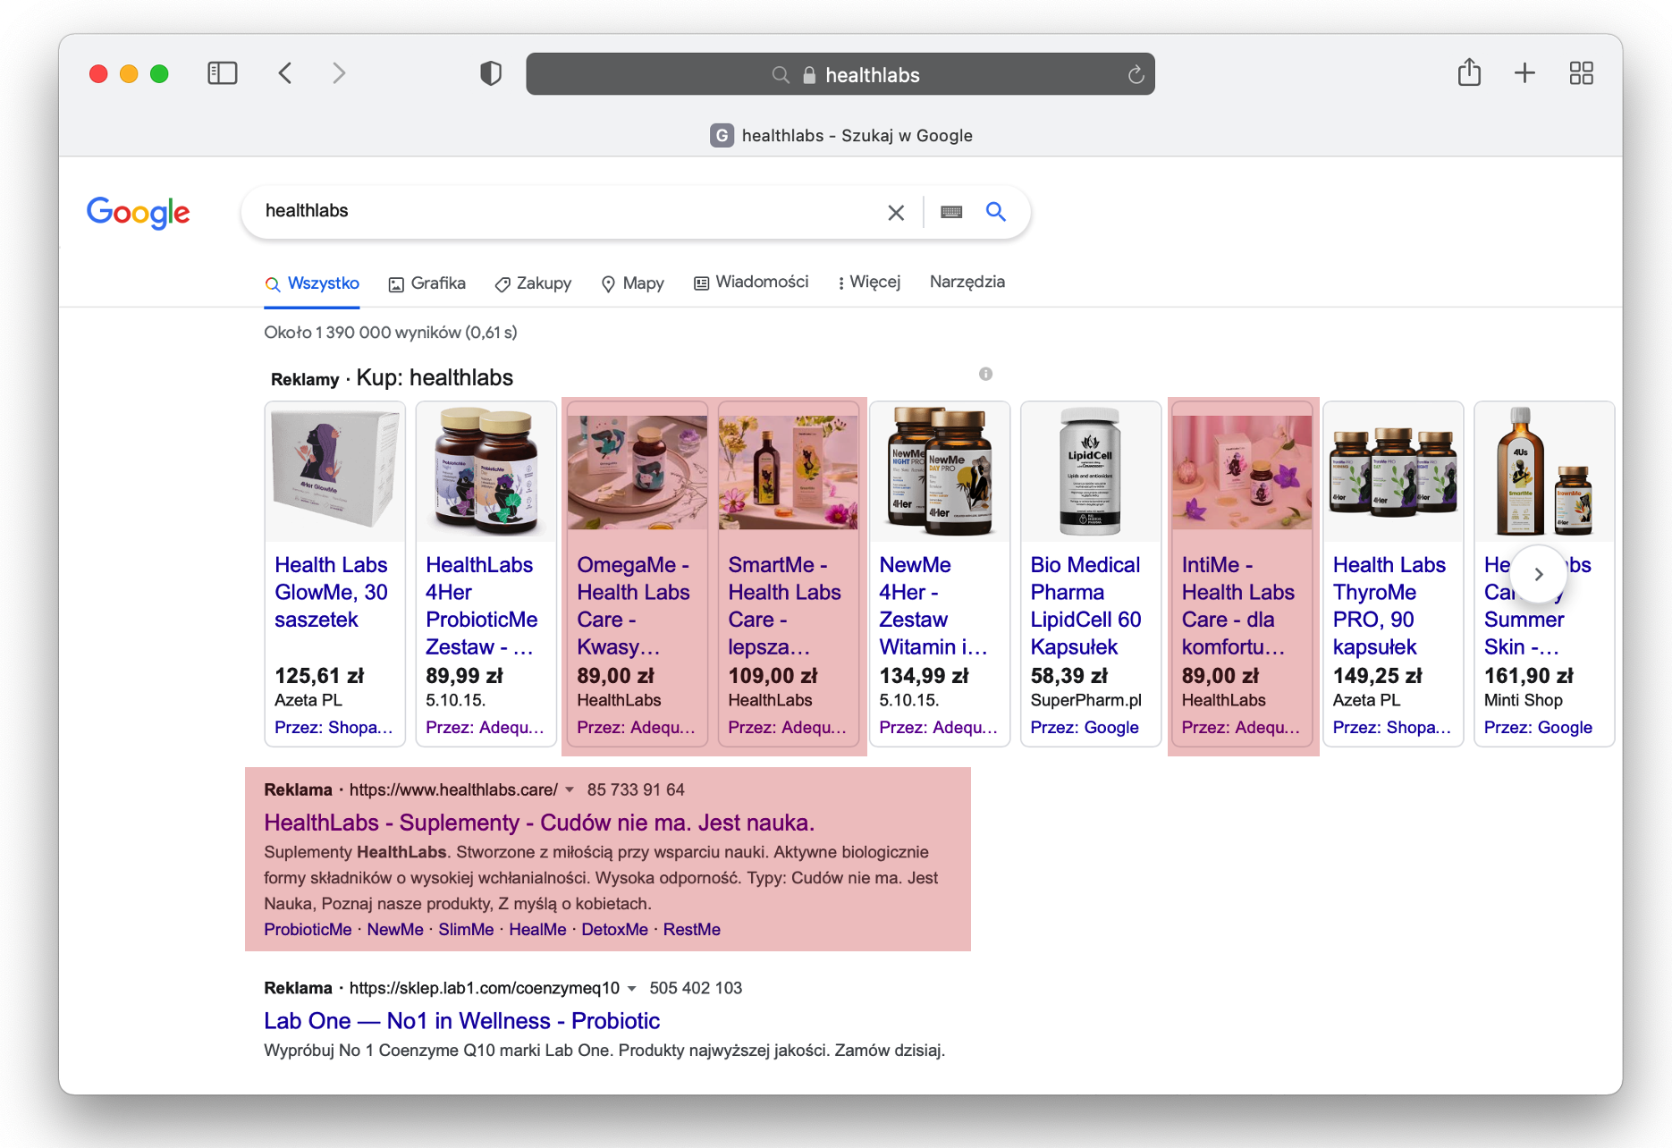Open NewMe sitelink in ad
Image resolution: width=1672 pixels, height=1148 pixels.
(395, 930)
